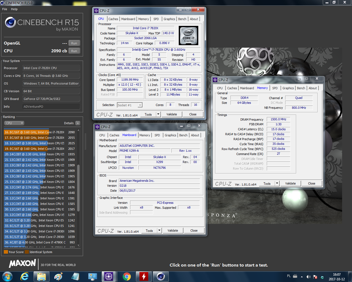Image resolution: width=352 pixels, height=282 pixels.
Task: Click the Cinebench R15.0 title bar icon
Action: tap(2, 3)
